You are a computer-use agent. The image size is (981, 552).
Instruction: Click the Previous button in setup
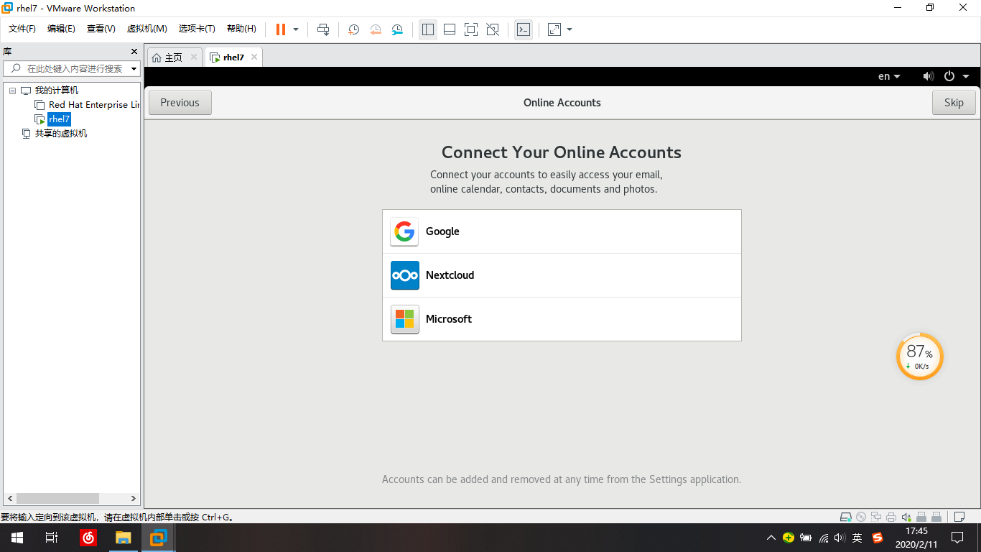coord(180,103)
